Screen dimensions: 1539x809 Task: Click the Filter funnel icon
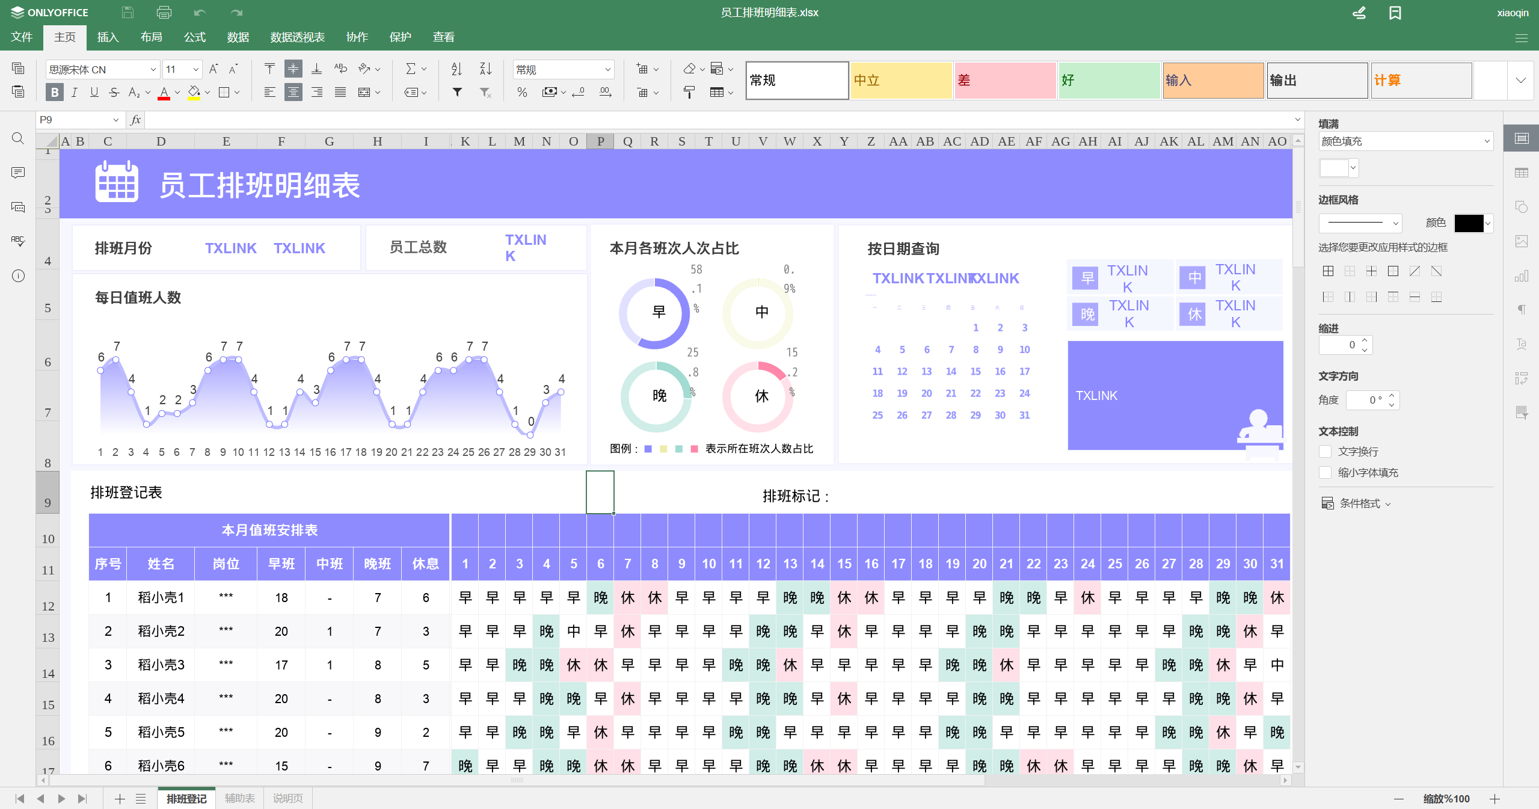click(457, 93)
